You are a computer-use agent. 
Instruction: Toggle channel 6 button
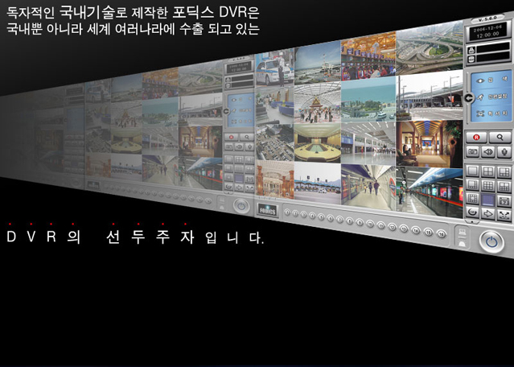(x=331, y=218)
